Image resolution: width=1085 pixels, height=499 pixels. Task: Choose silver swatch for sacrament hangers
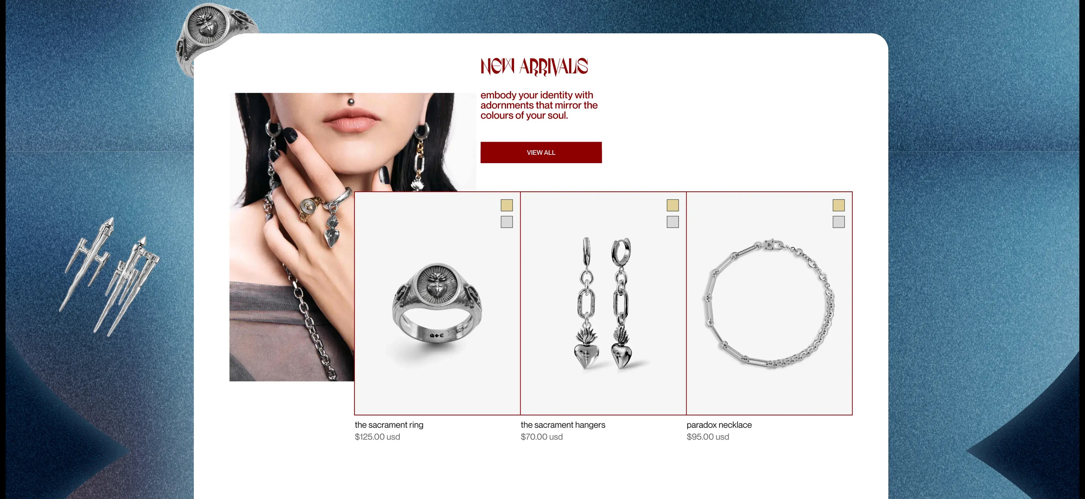673,222
